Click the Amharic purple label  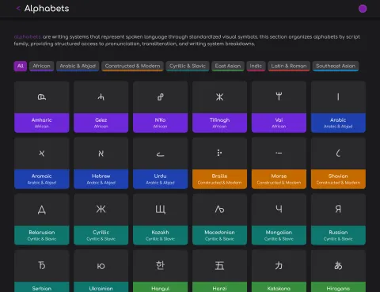click(x=42, y=123)
